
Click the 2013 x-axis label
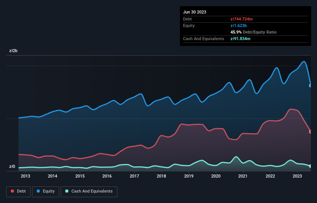point(25,176)
